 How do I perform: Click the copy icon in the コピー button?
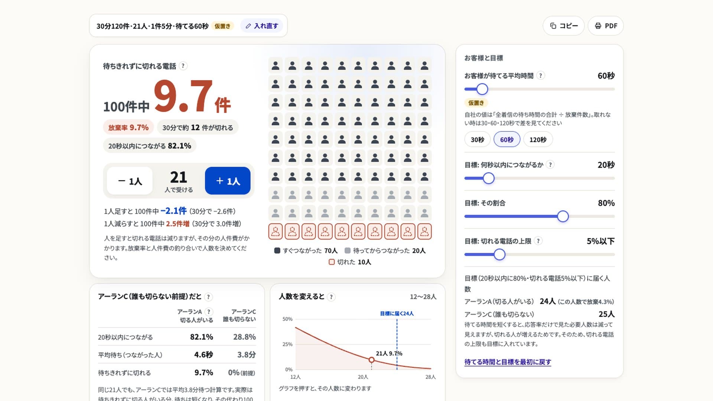tap(553, 26)
